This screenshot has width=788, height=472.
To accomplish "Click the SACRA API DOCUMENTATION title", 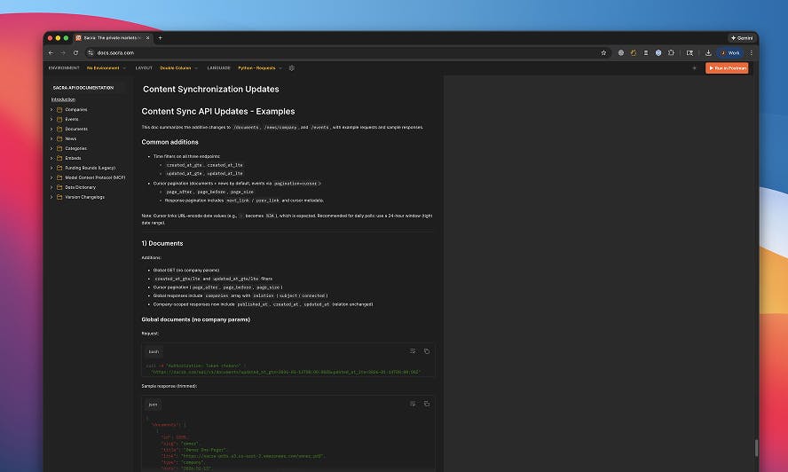I will pyautogui.click(x=83, y=88).
